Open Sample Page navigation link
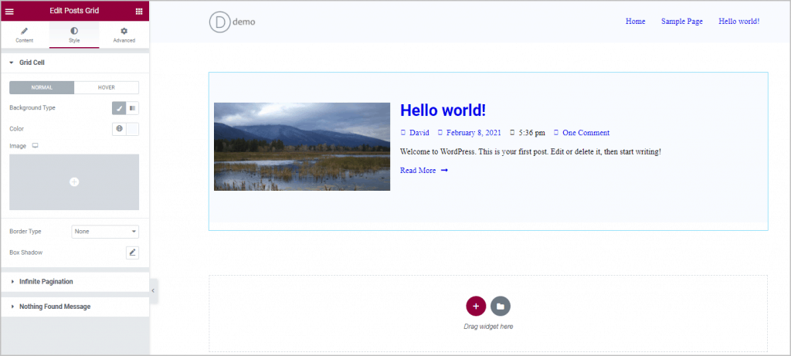Image resolution: width=791 pixels, height=356 pixels. (681, 22)
